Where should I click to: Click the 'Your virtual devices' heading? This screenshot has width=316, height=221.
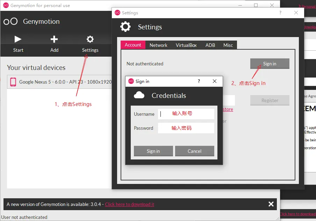tap(36, 67)
